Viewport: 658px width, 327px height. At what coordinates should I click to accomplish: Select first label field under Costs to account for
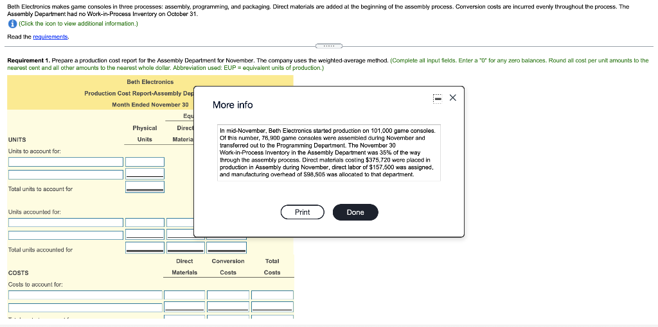click(85, 295)
